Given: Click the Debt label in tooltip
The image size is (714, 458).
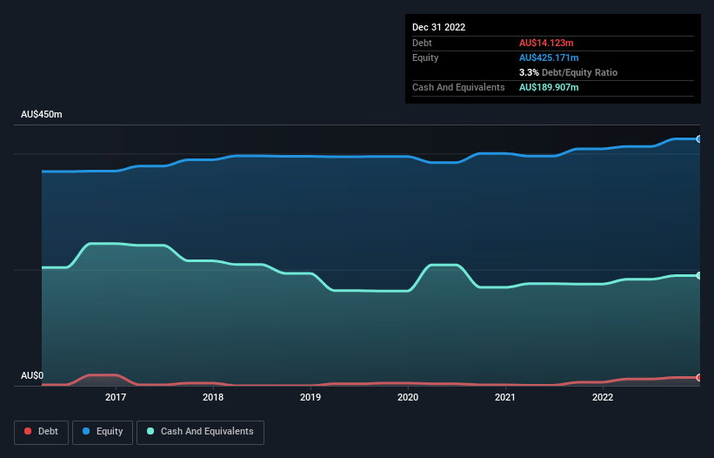Looking at the screenshot, I should pos(422,43).
